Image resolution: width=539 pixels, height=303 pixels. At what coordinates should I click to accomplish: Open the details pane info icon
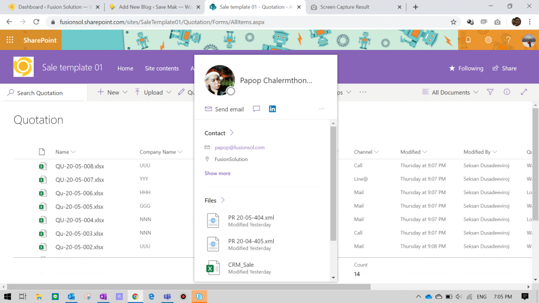pos(507,92)
